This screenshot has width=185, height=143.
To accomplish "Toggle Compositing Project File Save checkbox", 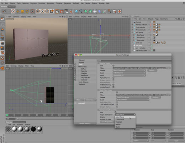I will 115,112.
